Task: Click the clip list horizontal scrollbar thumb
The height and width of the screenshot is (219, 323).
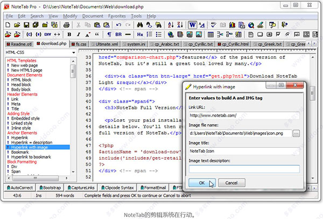Action: [x=35, y=178]
